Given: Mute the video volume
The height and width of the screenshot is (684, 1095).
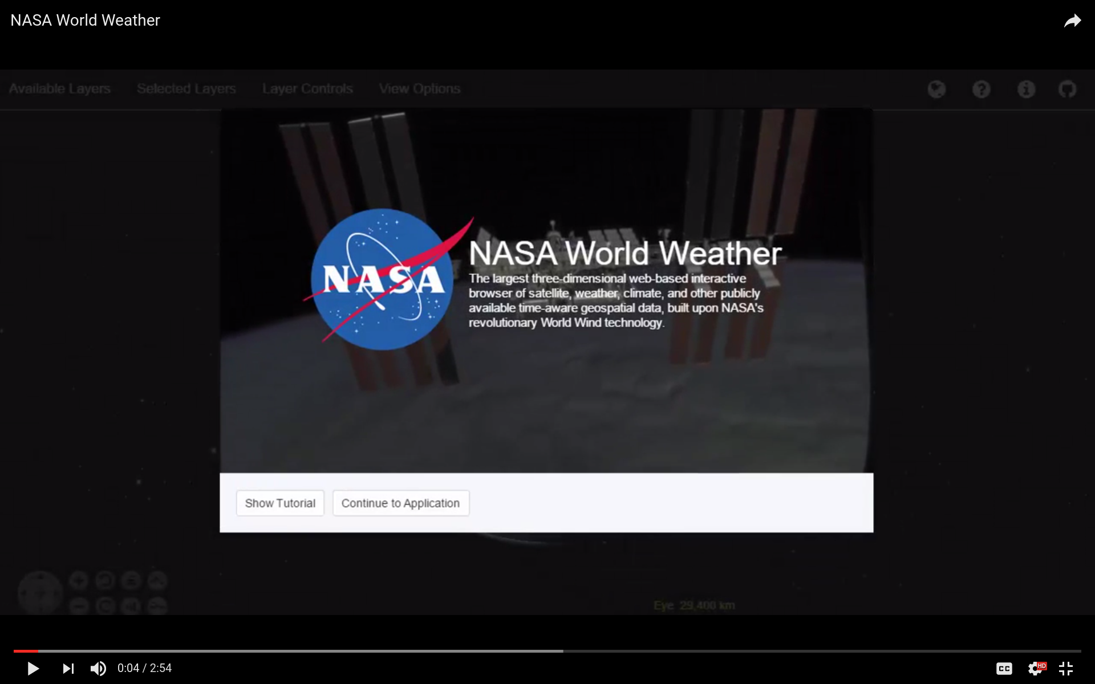Looking at the screenshot, I should [x=98, y=668].
